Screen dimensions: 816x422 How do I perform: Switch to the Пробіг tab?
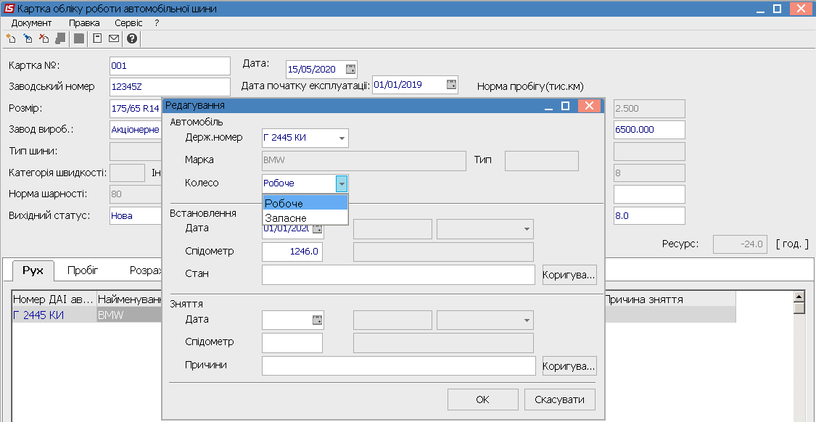pyautogui.click(x=83, y=270)
